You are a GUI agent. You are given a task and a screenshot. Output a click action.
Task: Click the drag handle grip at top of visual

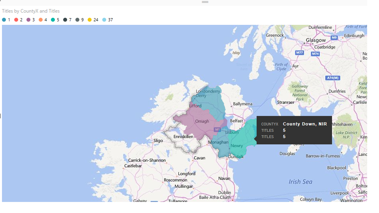205,2
